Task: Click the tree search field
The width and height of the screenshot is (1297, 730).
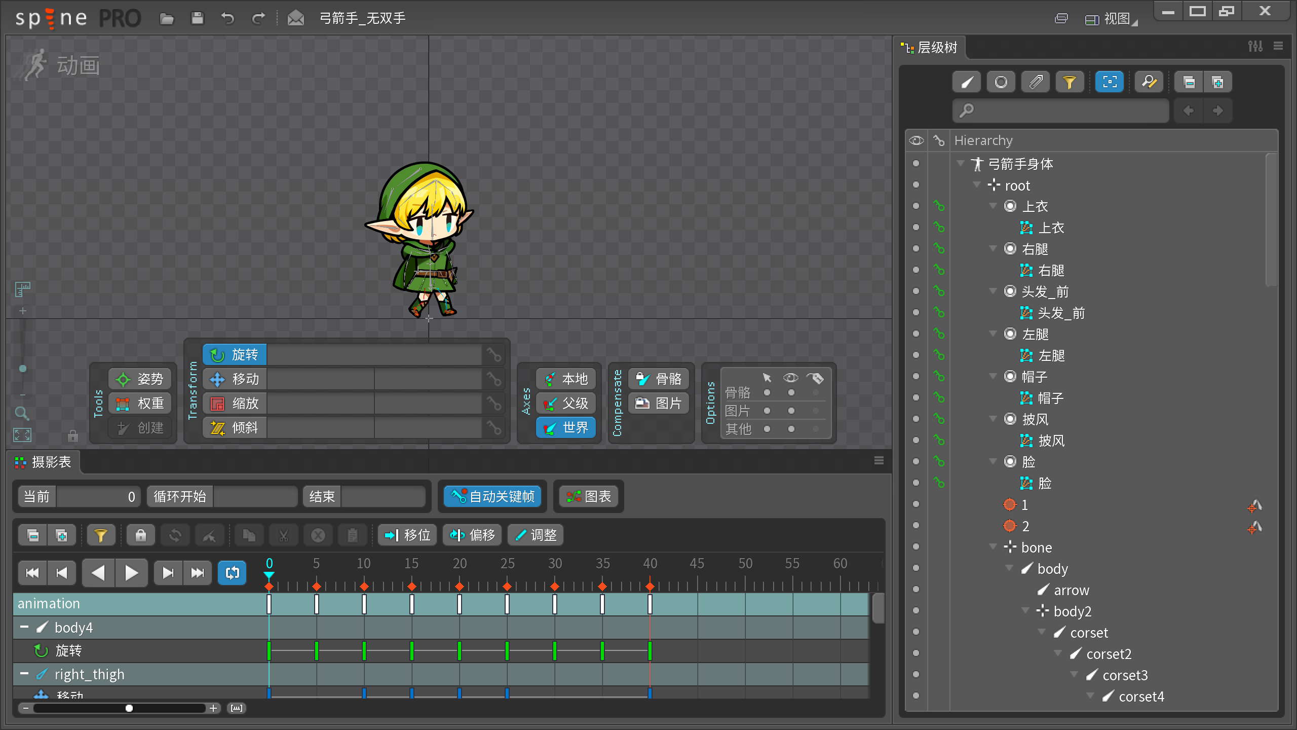Action: 1061,111
